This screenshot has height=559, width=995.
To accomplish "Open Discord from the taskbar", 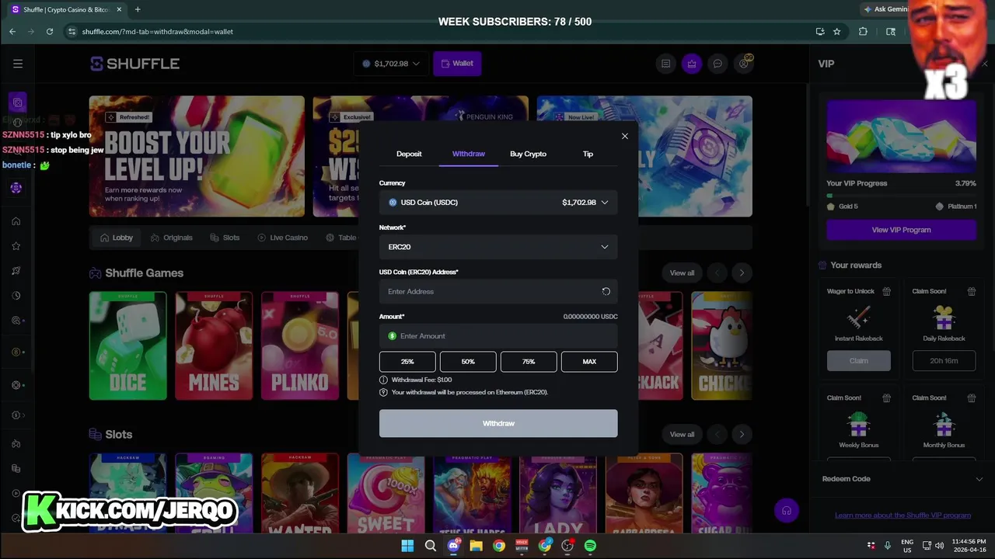I will 453,546.
